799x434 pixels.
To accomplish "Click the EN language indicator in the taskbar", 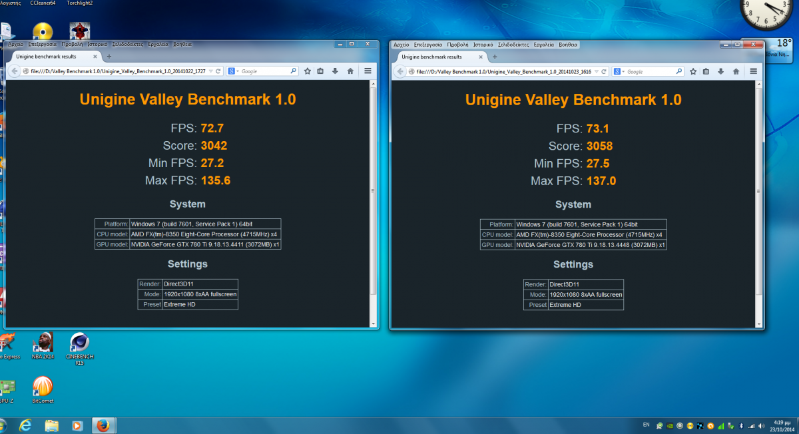I will [646, 425].
